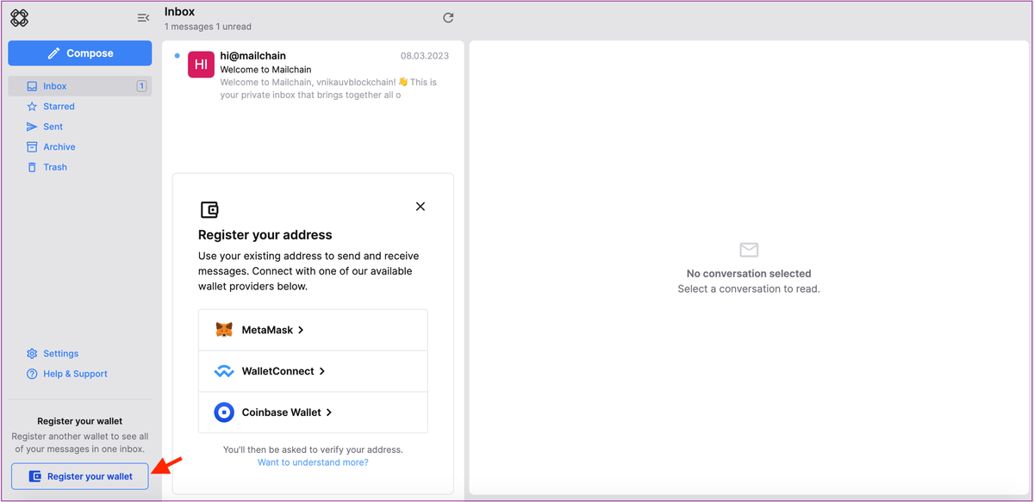Click the message preview snippet text
The width and height of the screenshot is (1034, 502).
click(328, 89)
